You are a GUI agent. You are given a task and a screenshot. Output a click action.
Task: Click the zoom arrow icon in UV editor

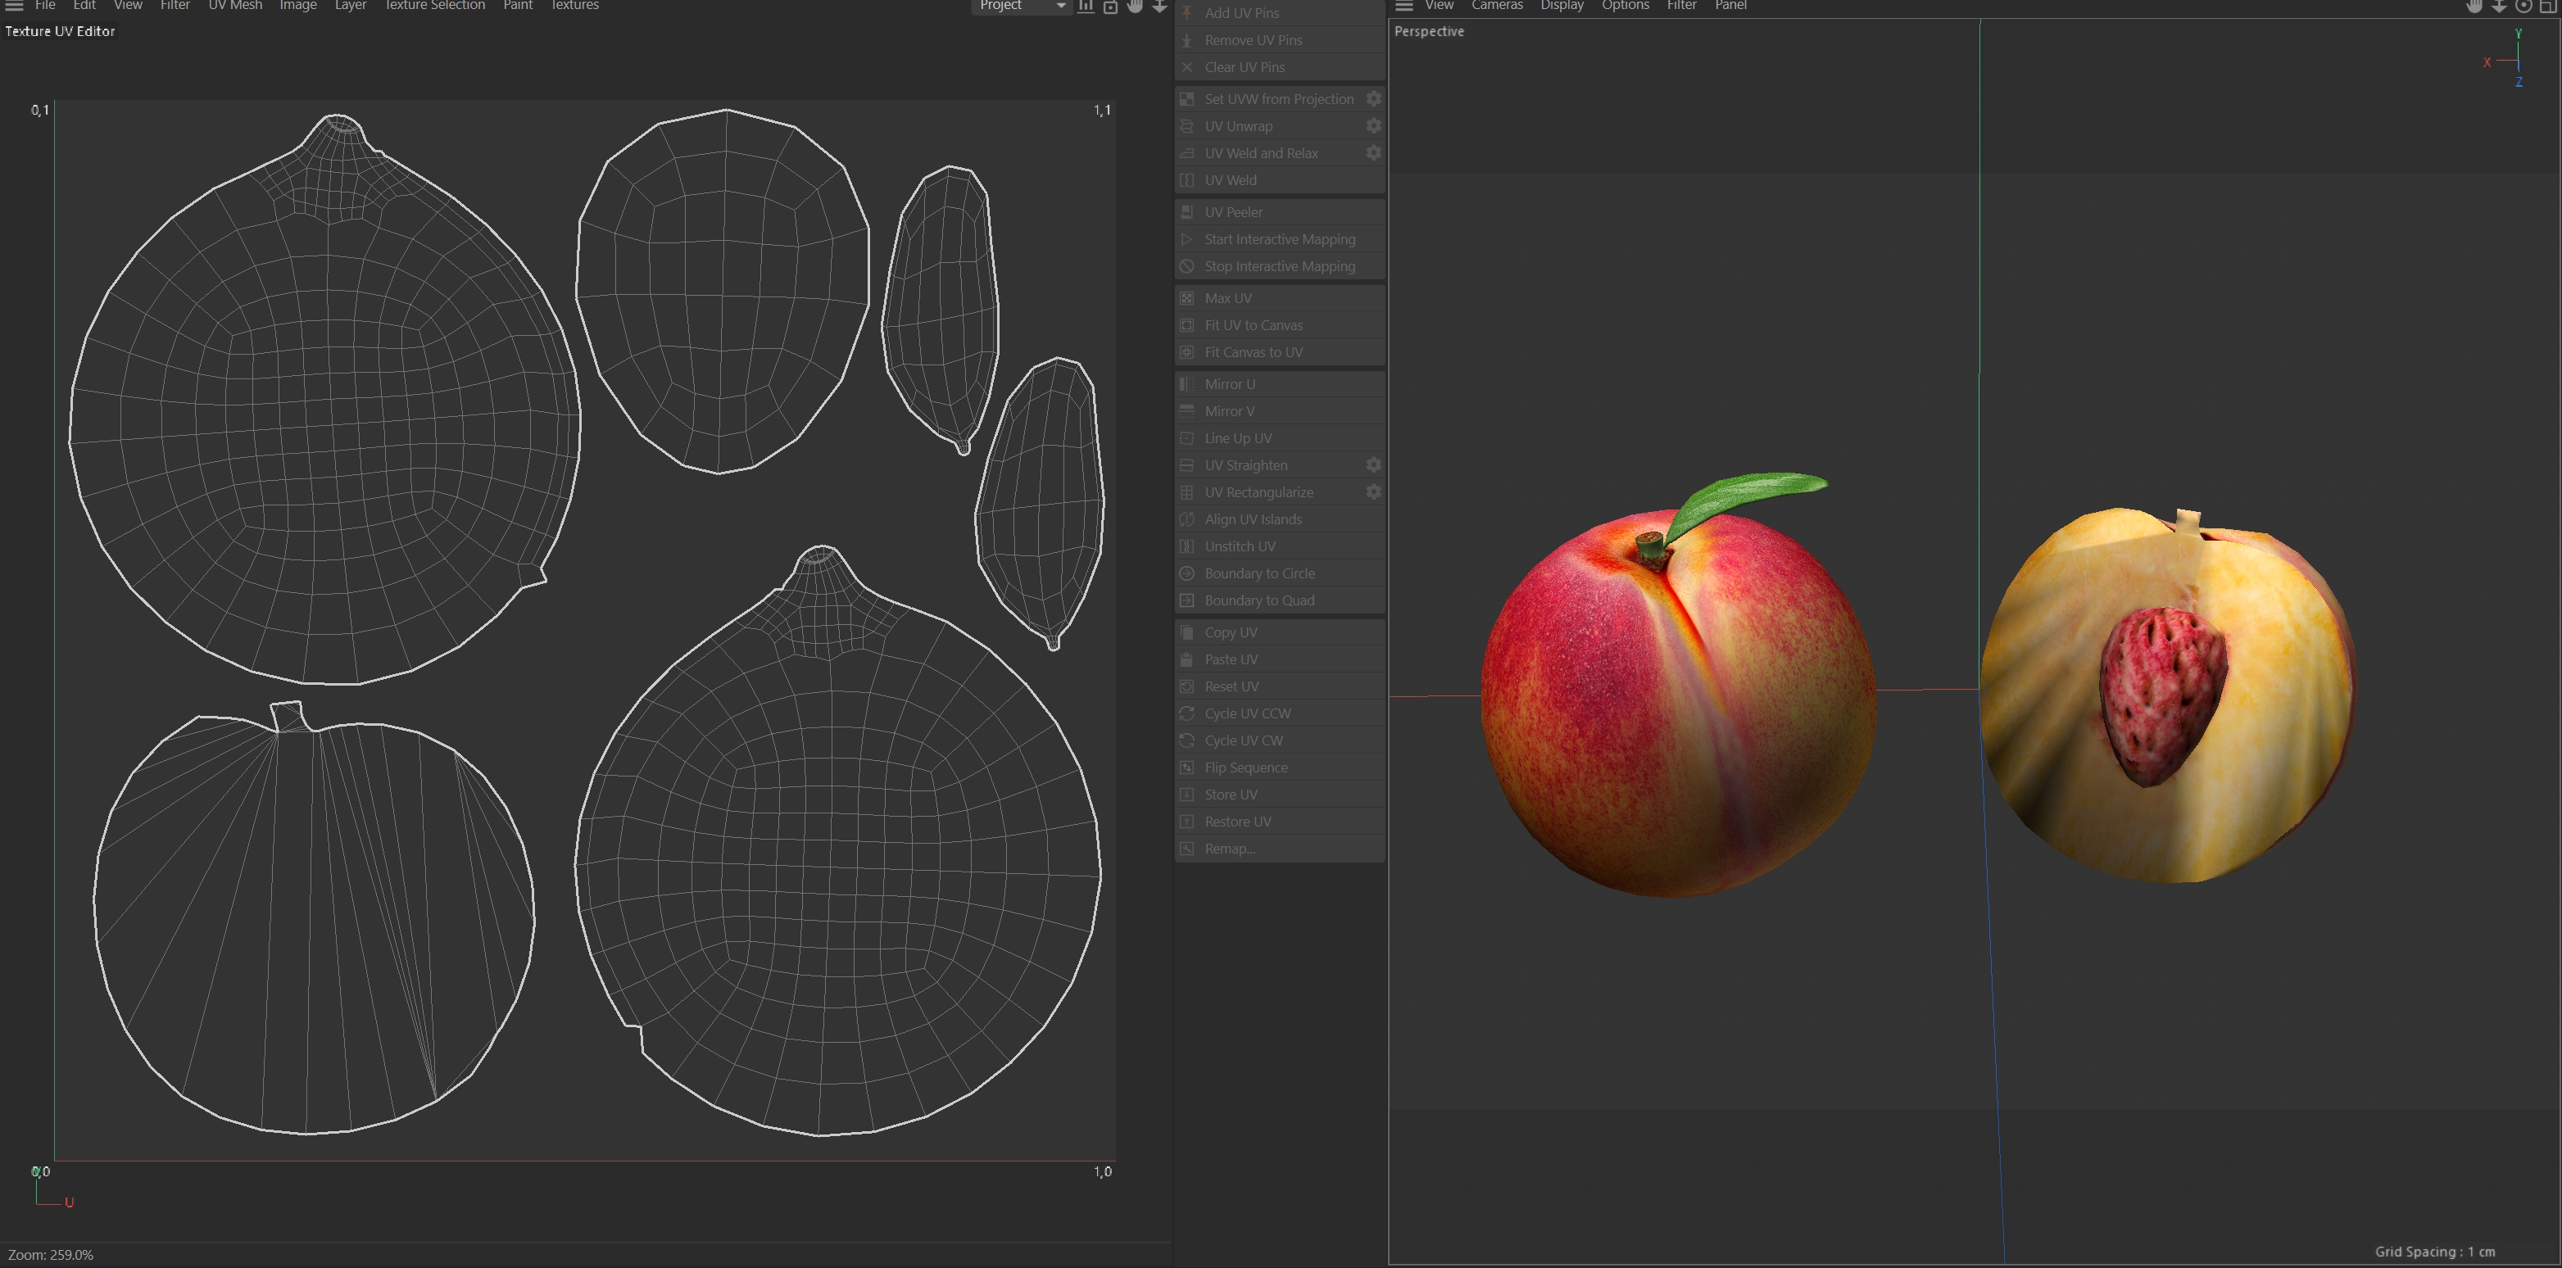click(x=1159, y=6)
